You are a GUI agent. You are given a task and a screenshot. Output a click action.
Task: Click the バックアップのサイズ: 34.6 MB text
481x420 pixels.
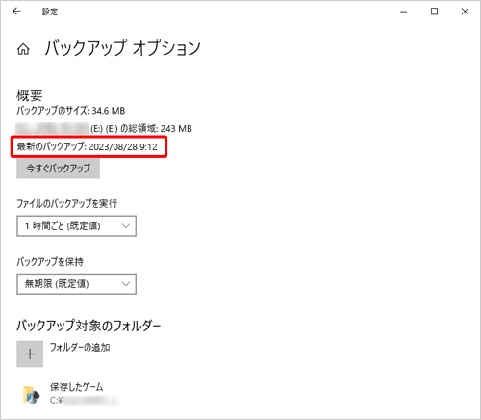[71, 111]
